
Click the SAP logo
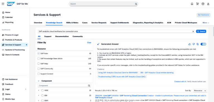[11, 4]
